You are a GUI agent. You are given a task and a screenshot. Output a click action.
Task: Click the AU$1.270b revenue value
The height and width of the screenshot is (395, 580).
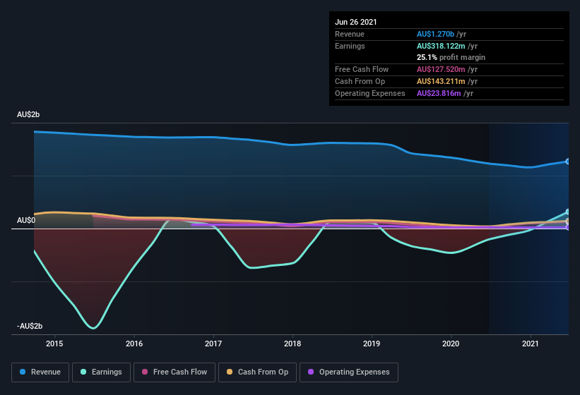click(x=435, y=34)
